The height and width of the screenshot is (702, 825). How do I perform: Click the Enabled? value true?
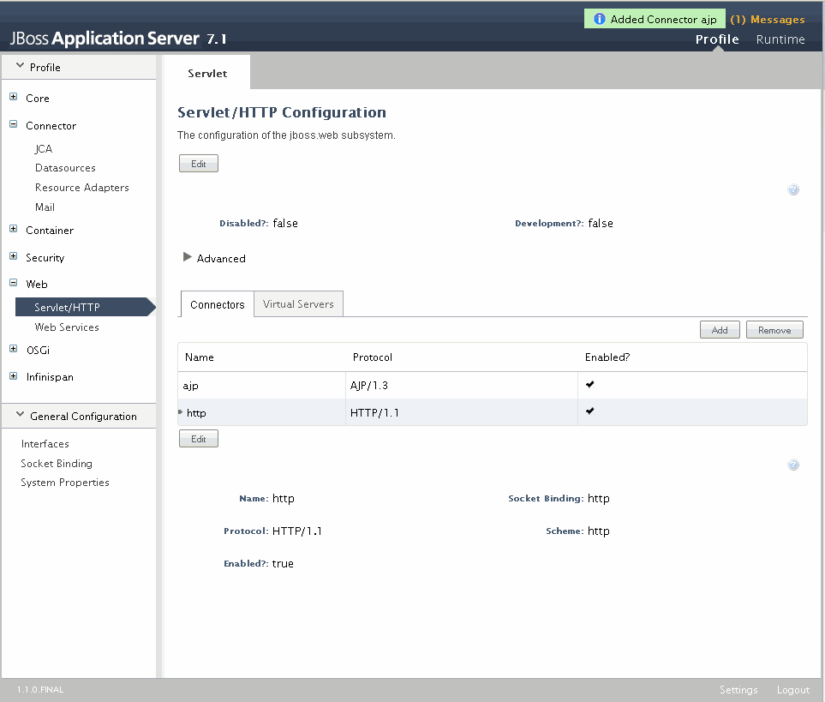coord(283,564)
